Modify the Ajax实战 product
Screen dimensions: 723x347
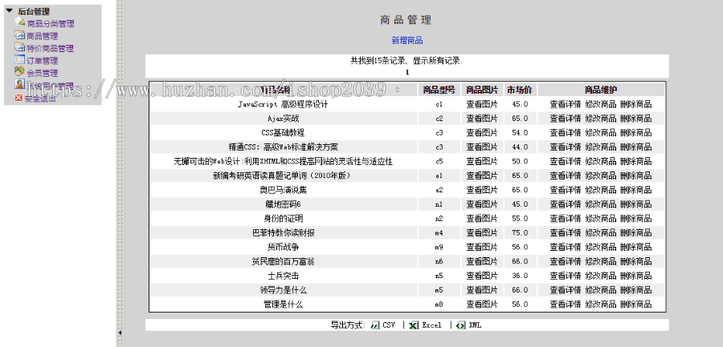600,119
